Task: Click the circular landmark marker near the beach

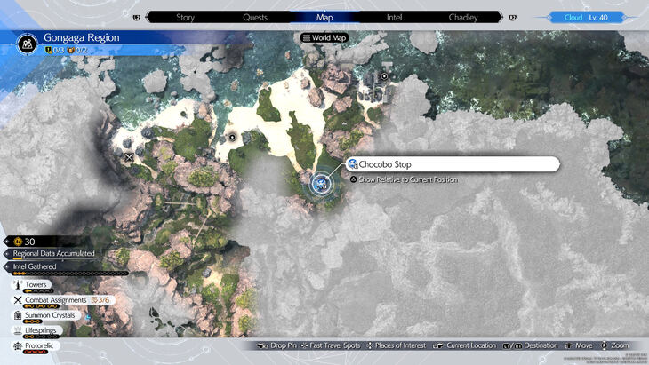Action: (x=233, y=137)
